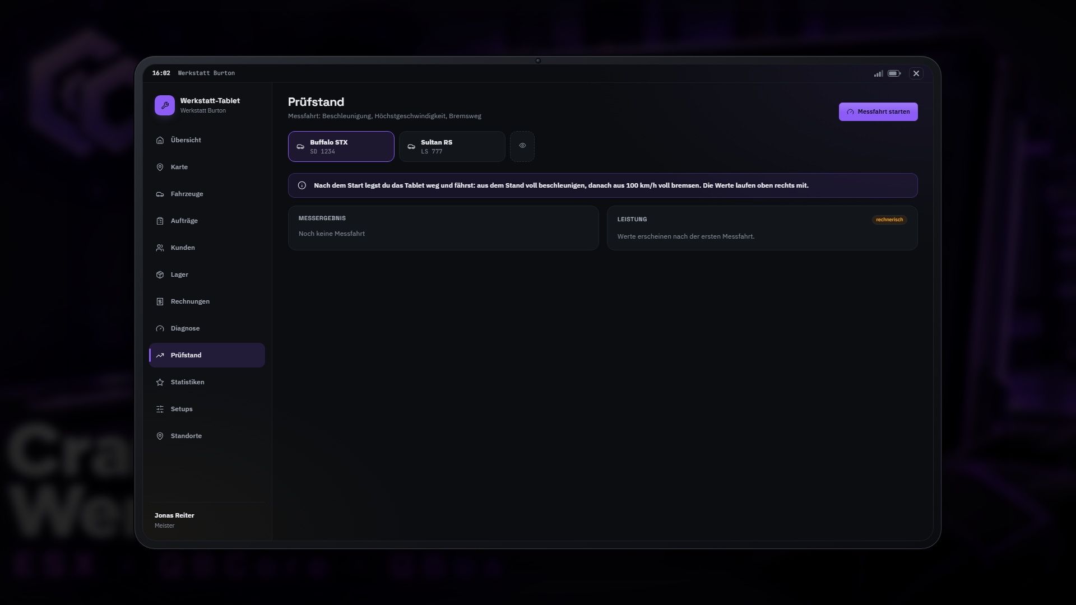
Task: Click the rechnerisch badge in Leistung
Action: pyautogui.click(x=889, y=220)
